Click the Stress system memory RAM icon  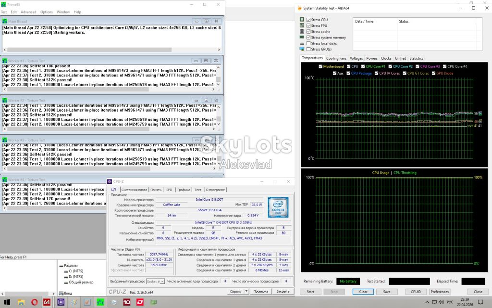(302, 38)
